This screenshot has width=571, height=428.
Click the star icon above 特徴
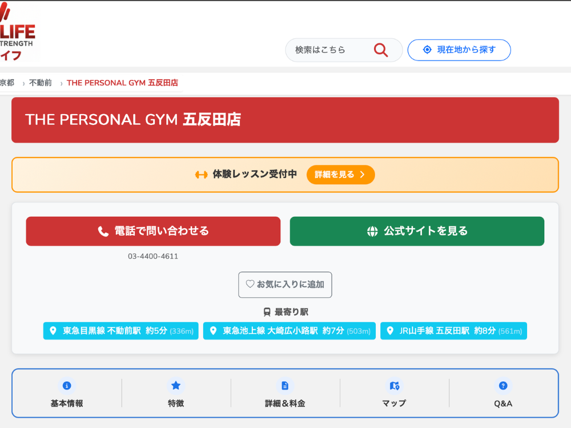[x=176, y=385]
